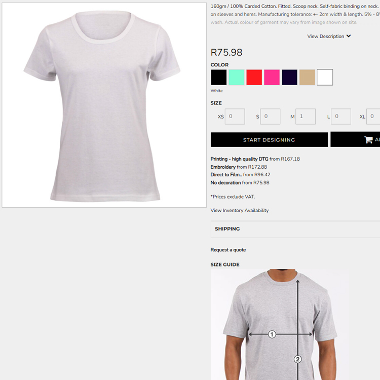Select the white color swatch
This screenshot has height=380, width=380.
[x=325, y=78]
